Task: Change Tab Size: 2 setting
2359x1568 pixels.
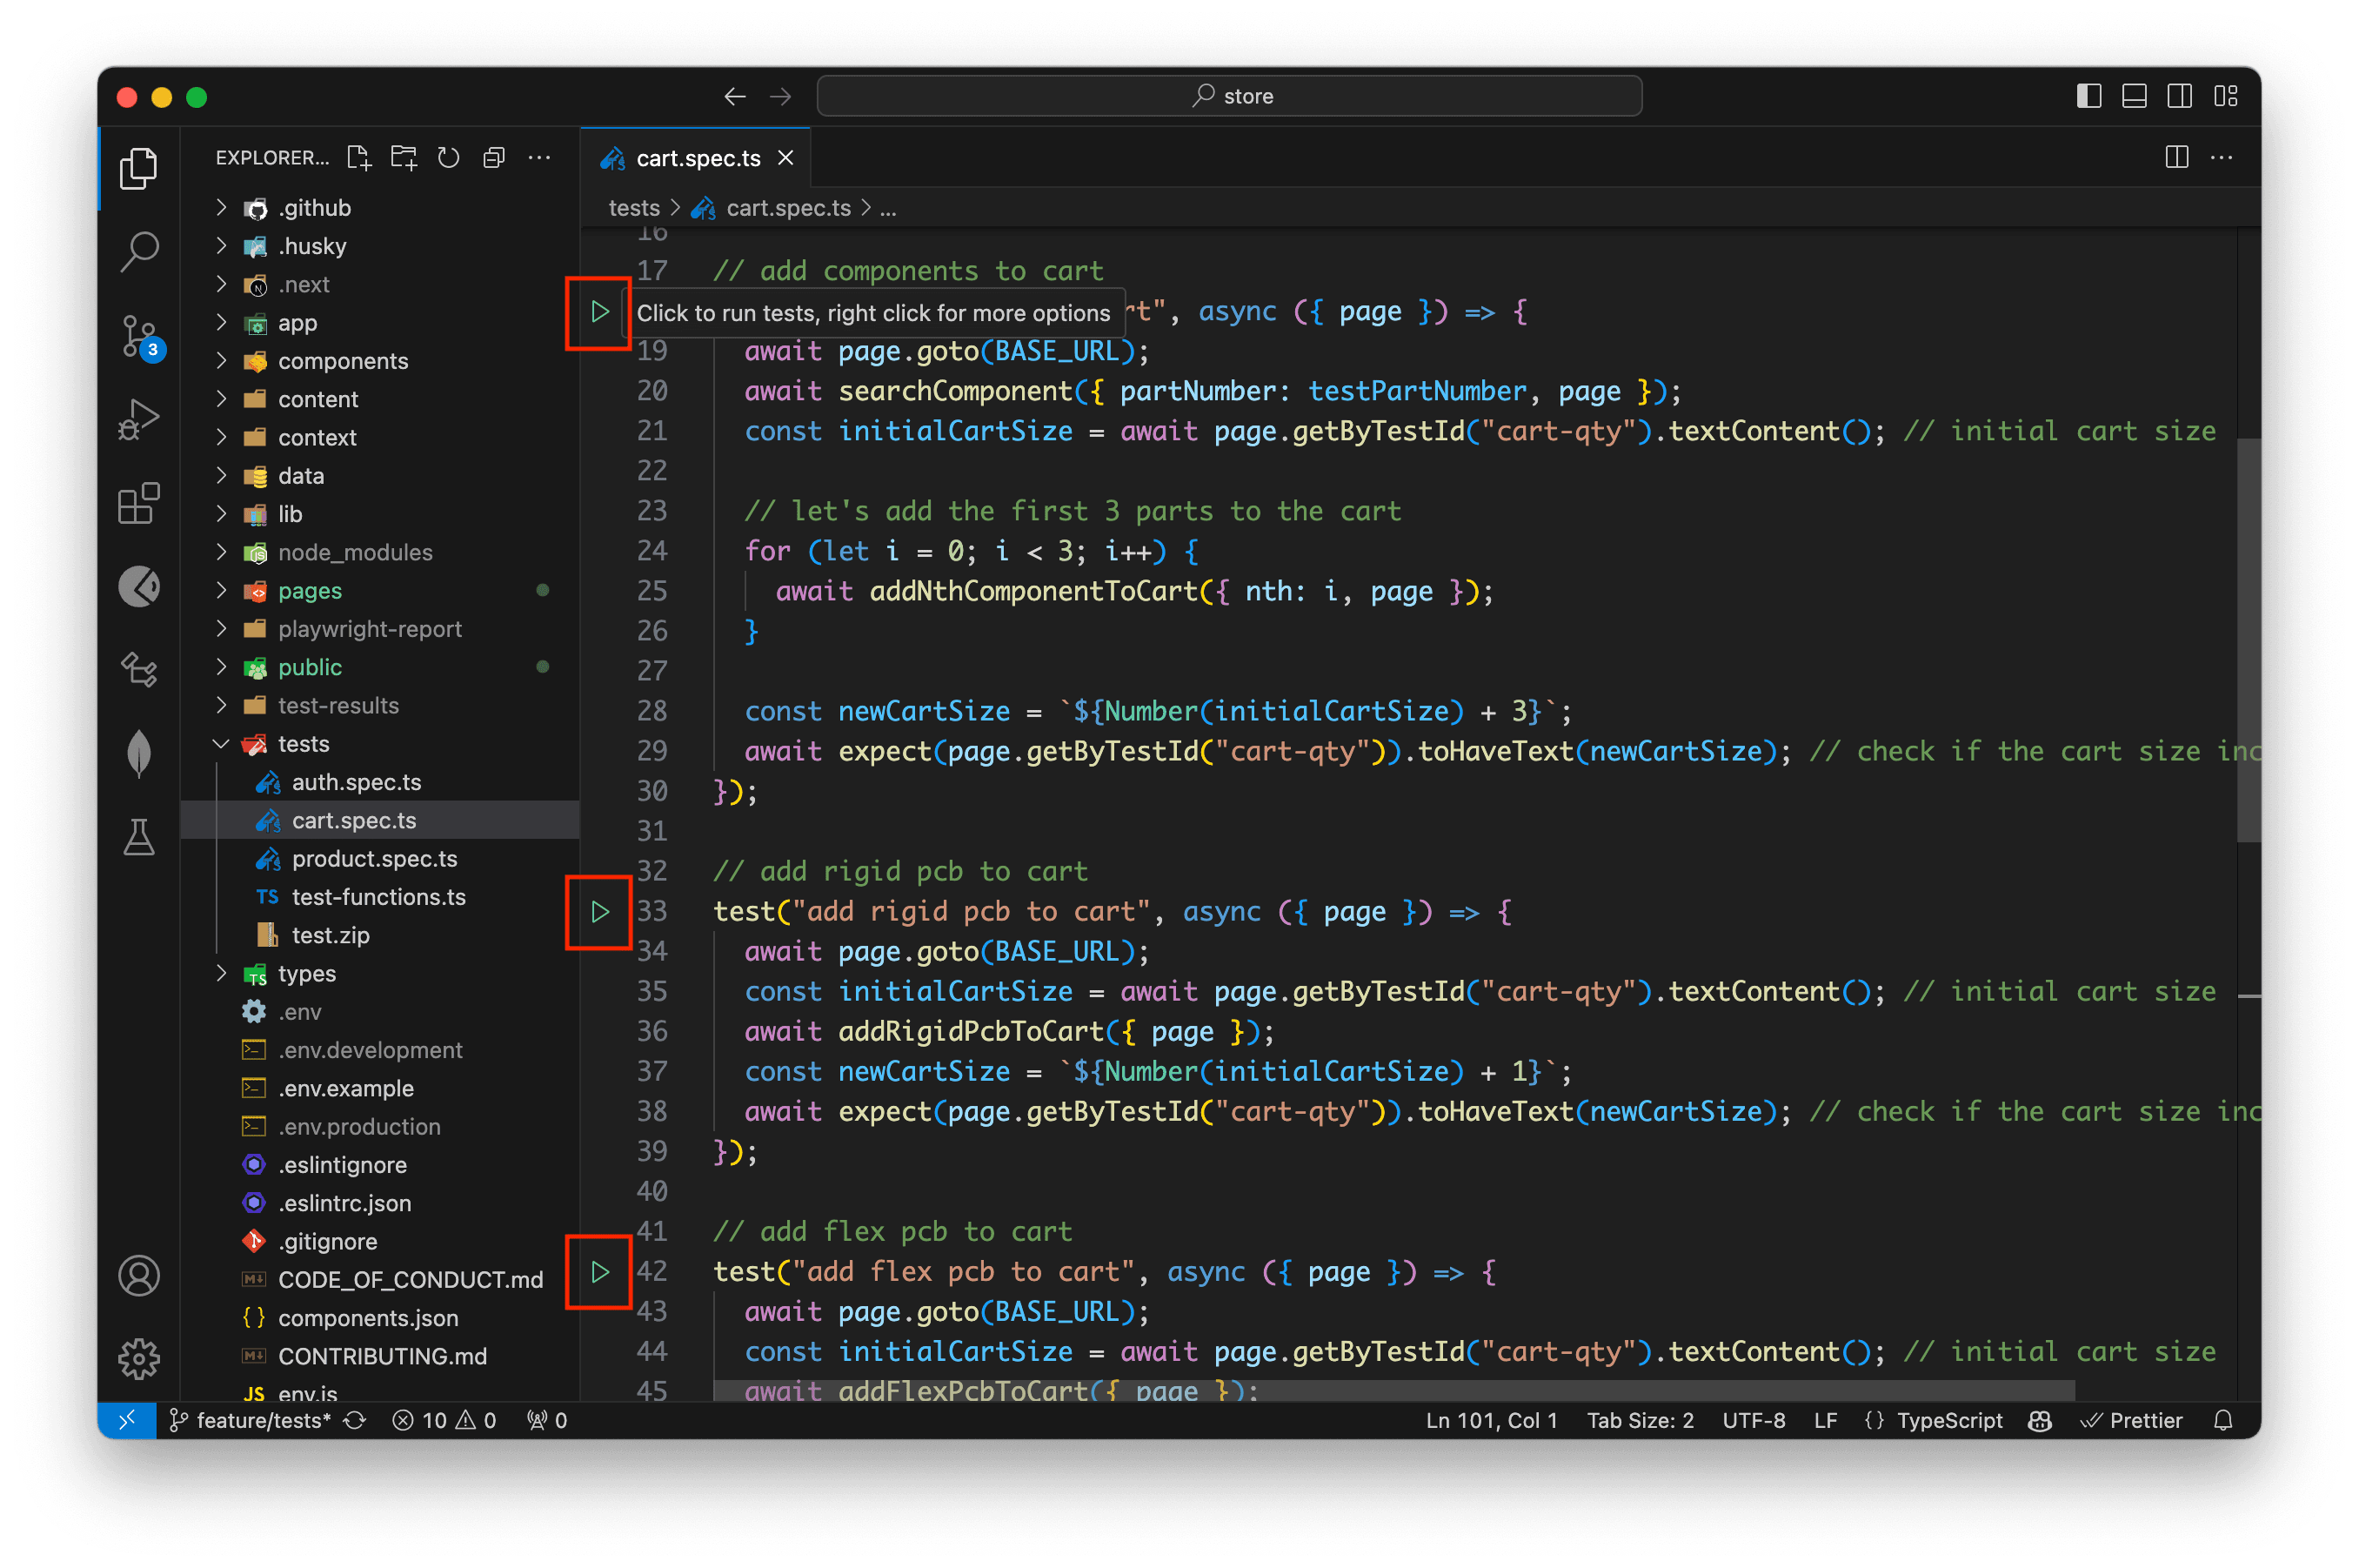Action: 1641,1420
